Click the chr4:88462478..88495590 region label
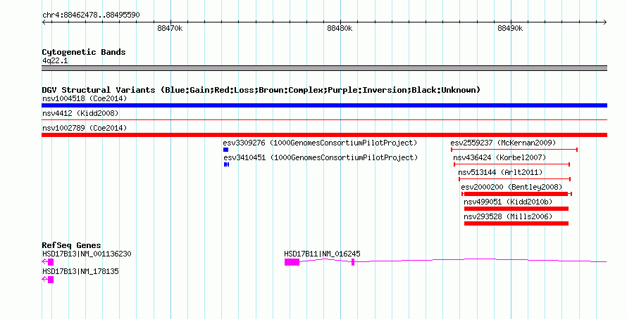Image resolution: width=627 pixels, height=319 pixels. 91,15
